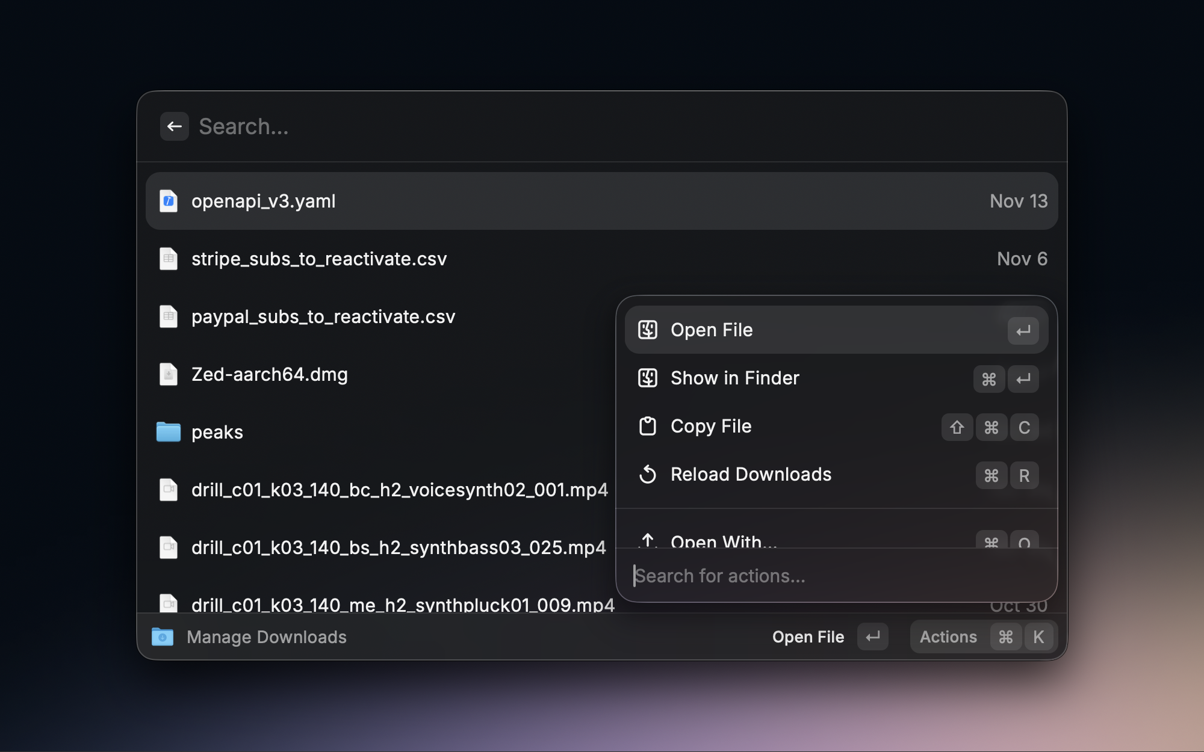The height and width of the screenshot is (752, 1204).
Task: Click the openapi_v3.yaml file icon
Action: point(169,201)
